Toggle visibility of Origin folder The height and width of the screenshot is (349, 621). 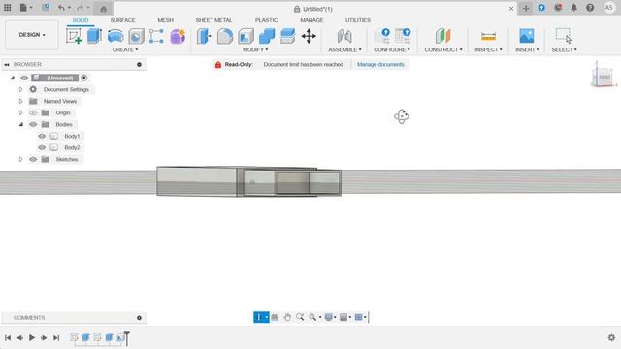pyautogui.click(x=33, y=112)
